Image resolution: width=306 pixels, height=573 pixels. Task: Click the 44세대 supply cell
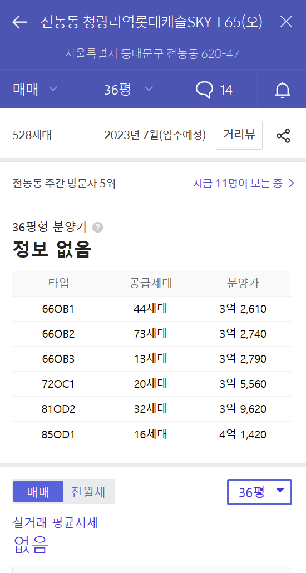point(151,309)
